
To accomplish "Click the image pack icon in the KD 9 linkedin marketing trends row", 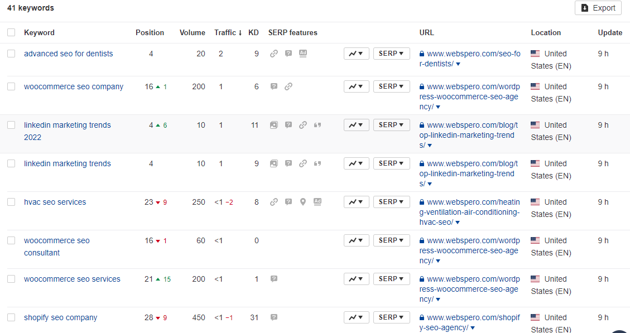I will 273,163.
